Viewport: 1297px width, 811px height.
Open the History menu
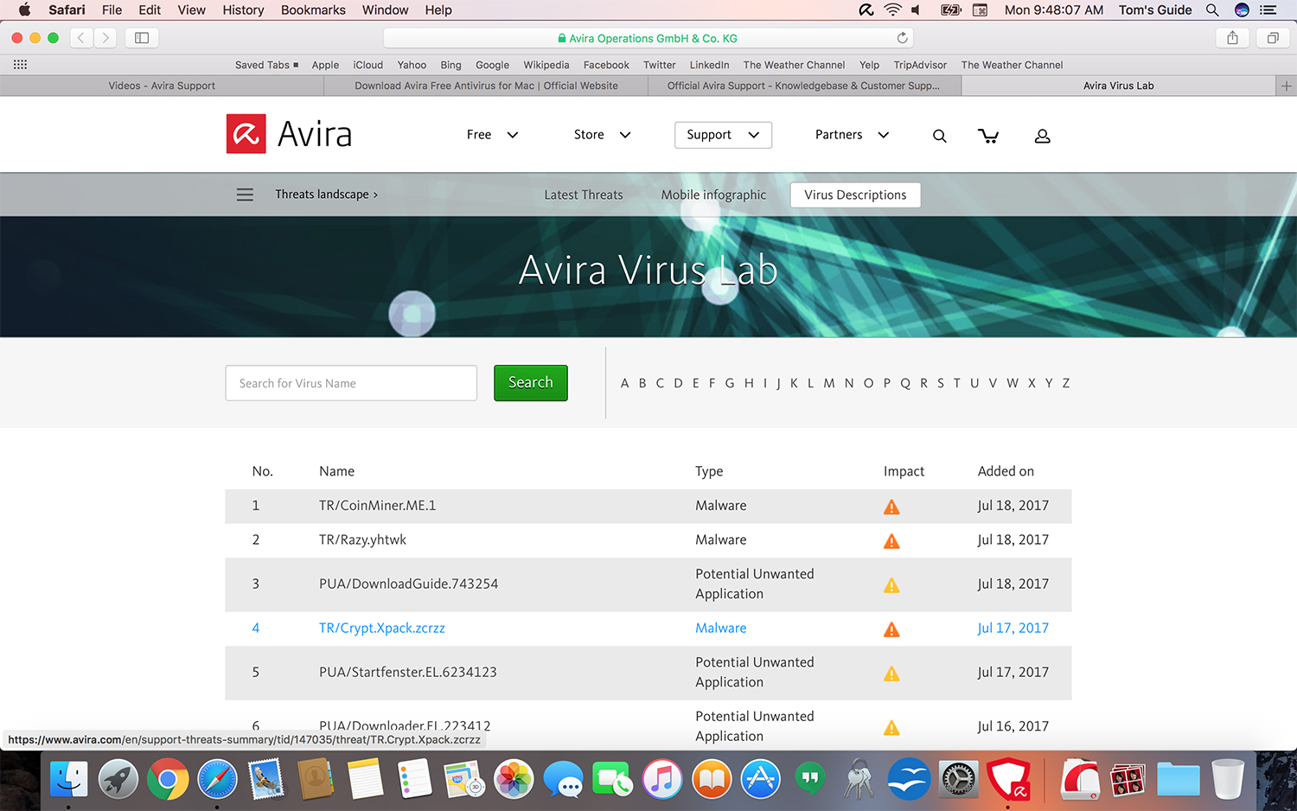pyautogui.click(x=243, y=10)
